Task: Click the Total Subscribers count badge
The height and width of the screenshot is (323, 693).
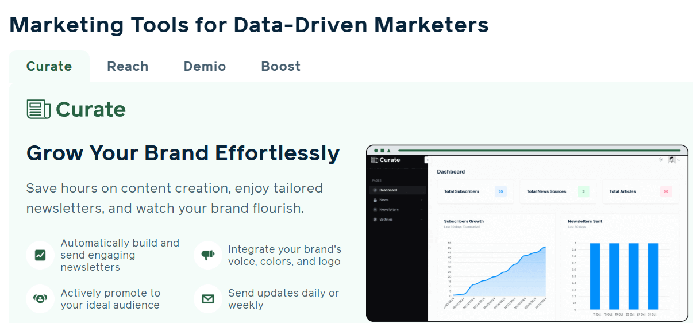Action: pyautogui.click(x=500, y=191)
